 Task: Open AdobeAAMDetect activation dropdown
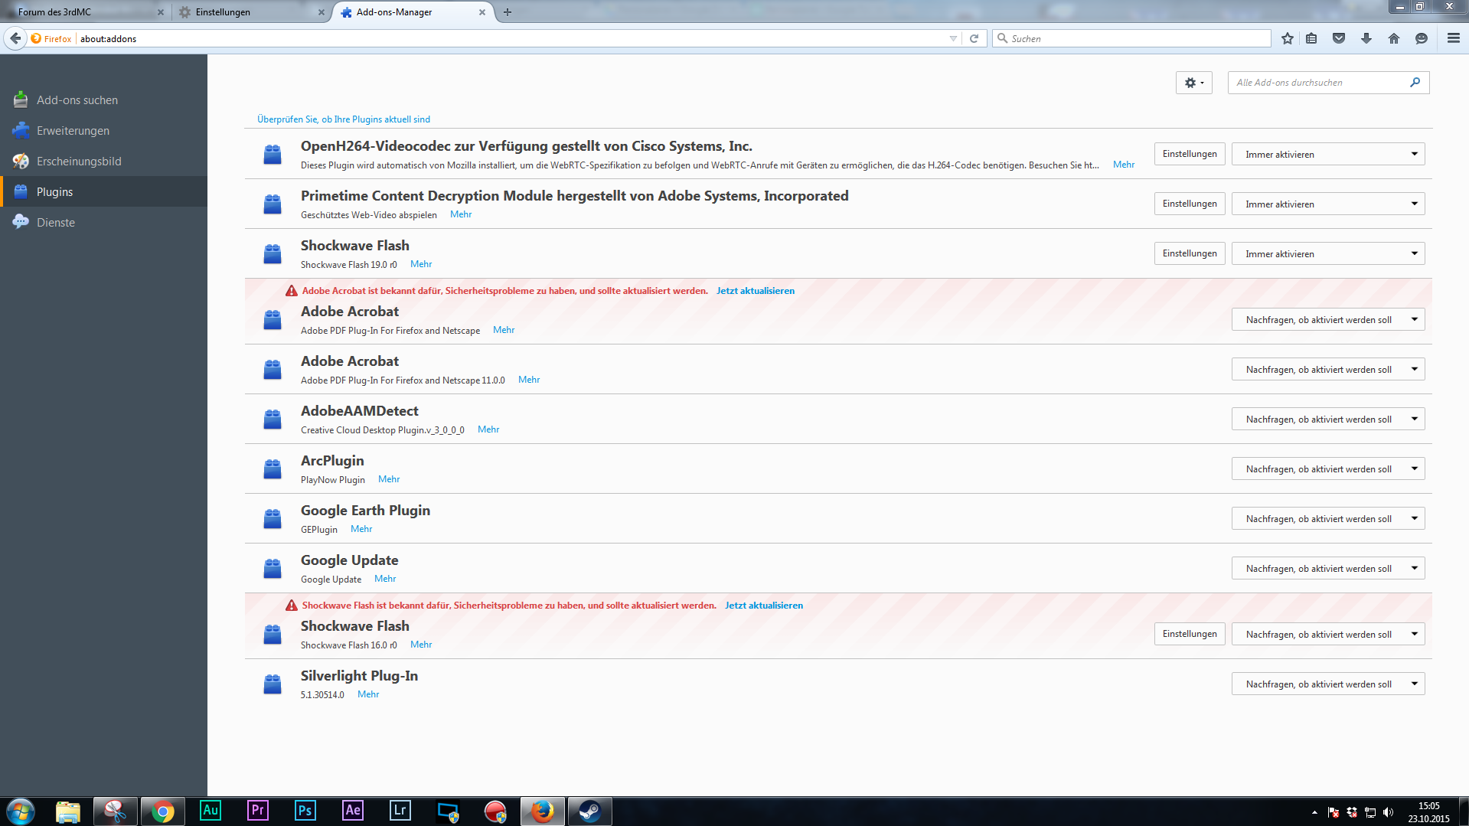tap(1328, 419)
